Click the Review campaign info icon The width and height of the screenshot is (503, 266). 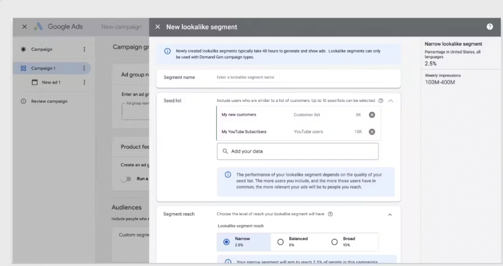pyautogui.click(x=23, y=101)
